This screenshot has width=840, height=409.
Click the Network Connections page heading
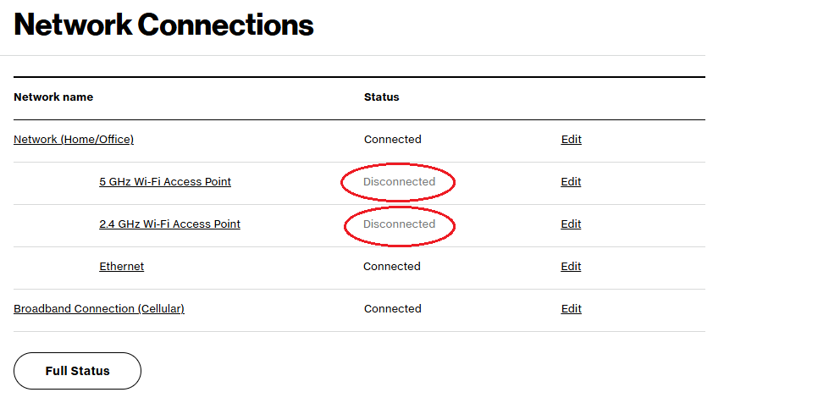point(164,25)
